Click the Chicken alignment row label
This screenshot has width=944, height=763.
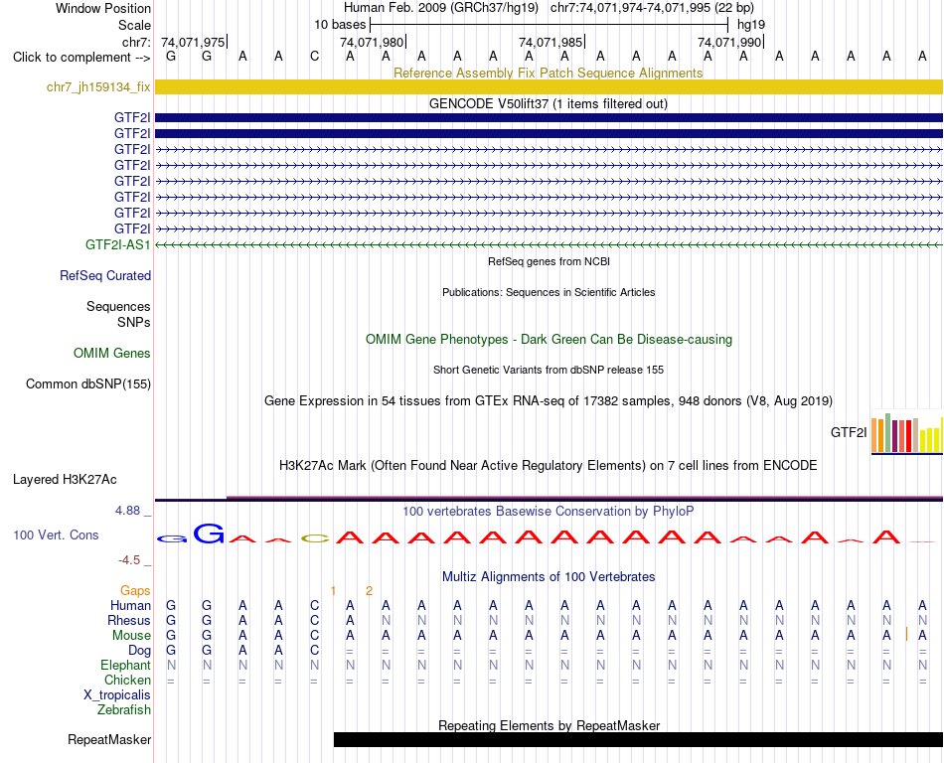tap(127, 680)
